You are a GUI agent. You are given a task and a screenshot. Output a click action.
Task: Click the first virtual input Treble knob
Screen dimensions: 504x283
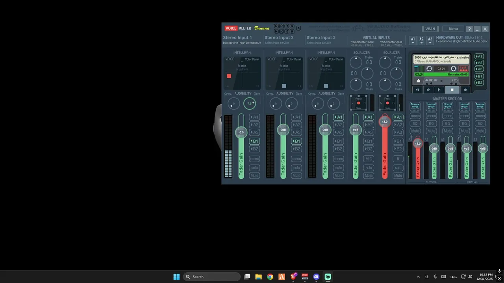[356, 62]
